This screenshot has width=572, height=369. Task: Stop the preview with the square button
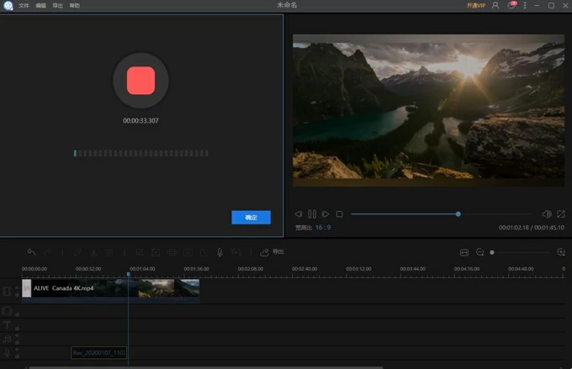(x=339, y=214)
